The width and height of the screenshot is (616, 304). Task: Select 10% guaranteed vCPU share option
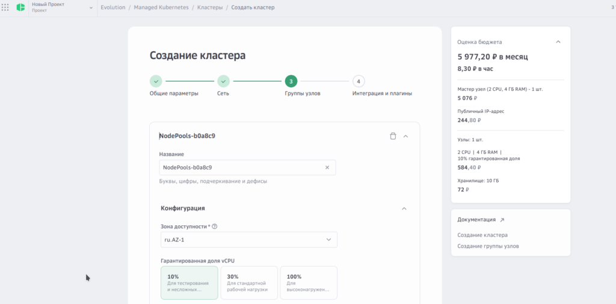tap(189, 283)
